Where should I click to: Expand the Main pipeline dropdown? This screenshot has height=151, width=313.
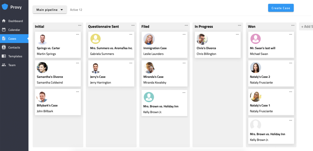pyautogui.click(x=50, y=10)
